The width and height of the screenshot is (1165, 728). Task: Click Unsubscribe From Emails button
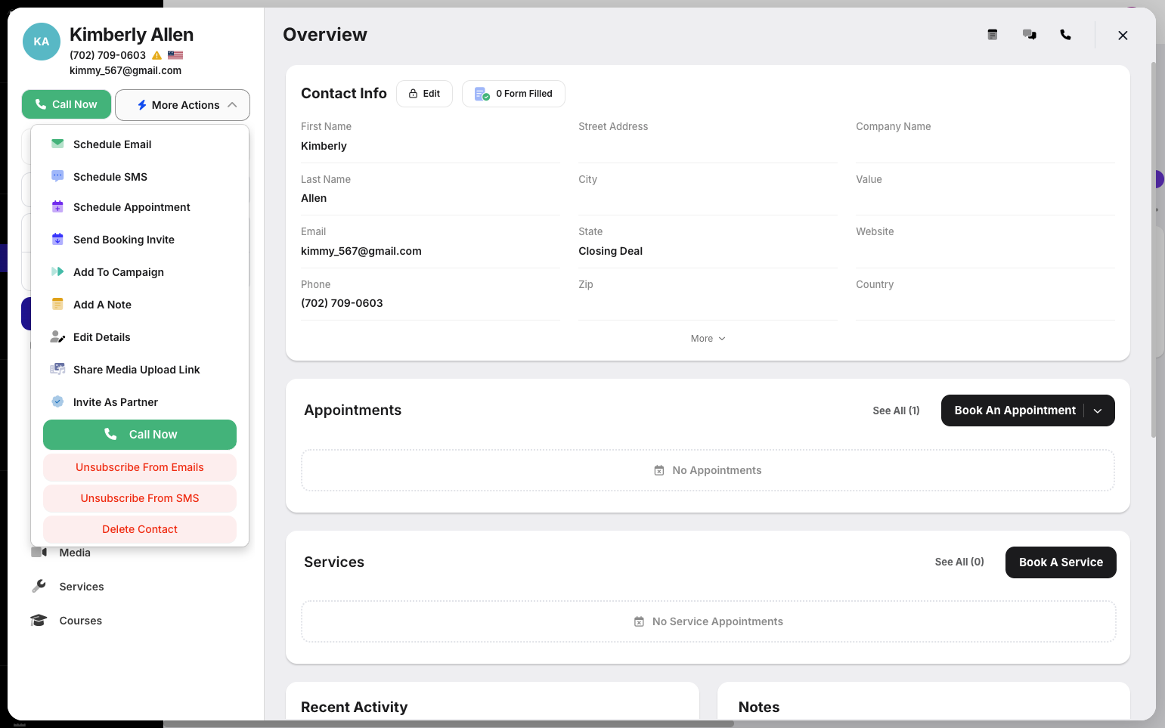coord(140,467)
